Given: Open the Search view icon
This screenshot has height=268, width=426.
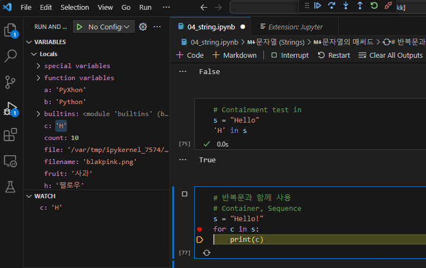Looking at the screenshot, I should click(11, 56).
